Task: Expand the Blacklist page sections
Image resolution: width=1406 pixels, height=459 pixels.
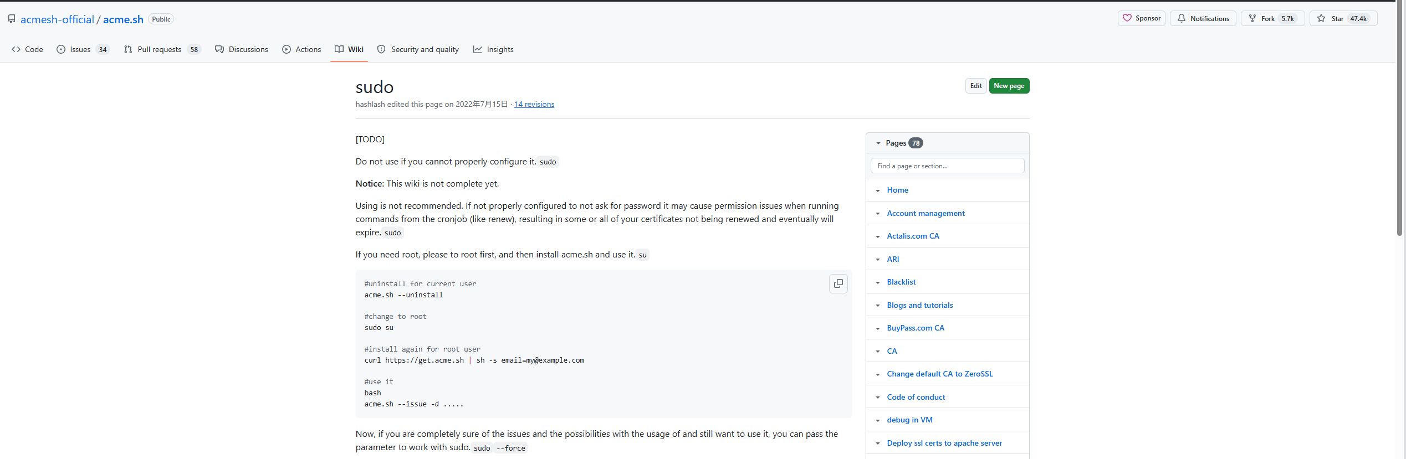Action: [878, 282]
